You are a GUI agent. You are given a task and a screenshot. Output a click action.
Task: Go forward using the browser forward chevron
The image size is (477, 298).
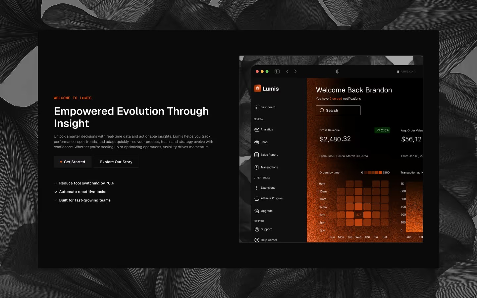[295, 72]
